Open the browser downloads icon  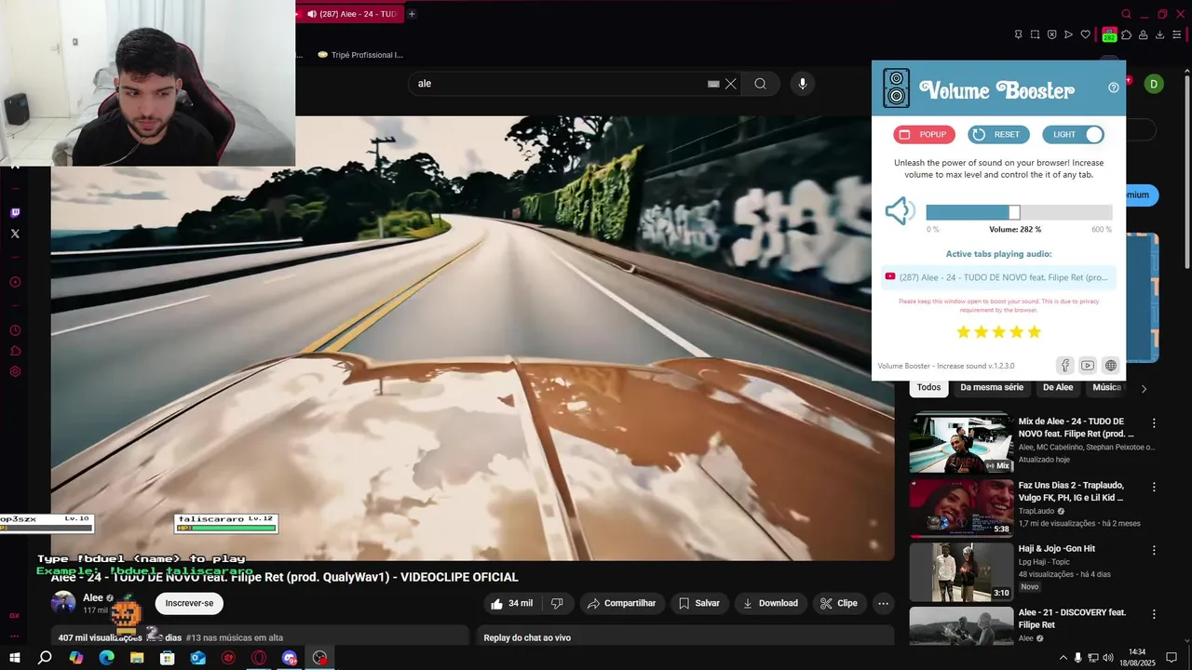pyautogui.click(x=1159, y=34)
